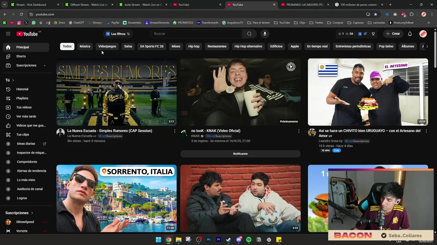The image size is (437, 245).
Task: Open Inspector de etiquetas tool
Action: 26,153
